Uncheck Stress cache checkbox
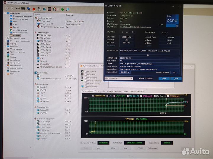Image resolution: width=213 pixels, height=159 pixels. [x=86, y=78]
